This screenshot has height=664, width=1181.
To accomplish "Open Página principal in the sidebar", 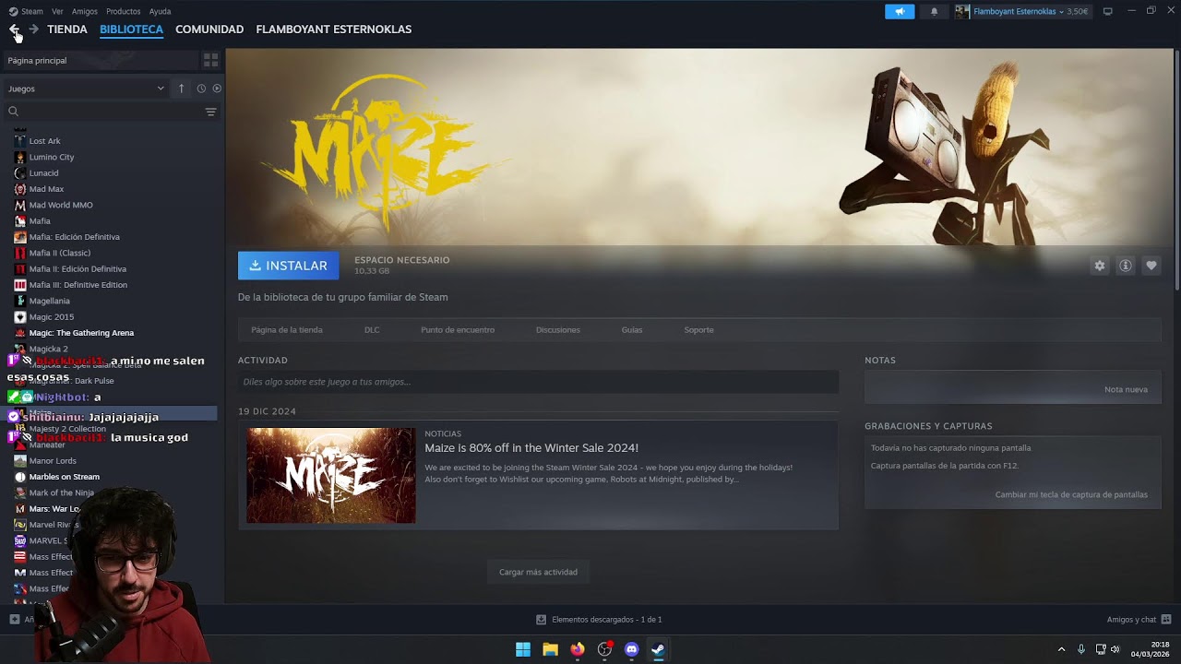I will pyautogui.click(x=101, y=60).
